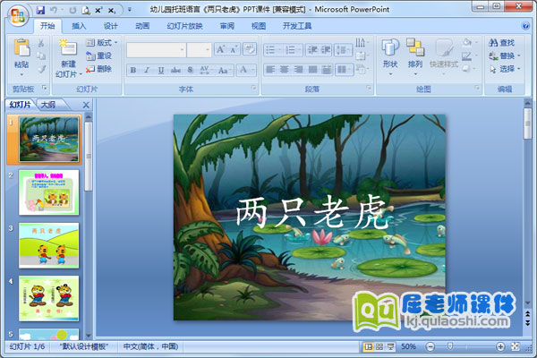Switch to the 大纲 outline pane tab
537x358 pixels.
coord(48,105)
